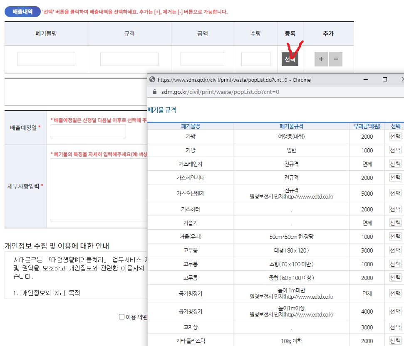Screen dimensions: 404x346
Task: Click the 부과금액(원) column header
Action: point(367,126)
